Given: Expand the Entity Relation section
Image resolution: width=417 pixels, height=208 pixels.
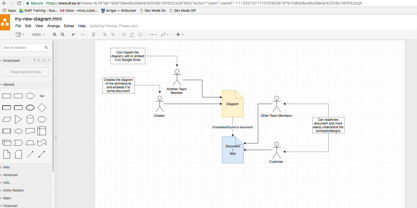Looking at the screenshot, I should (x=13, y=190).
